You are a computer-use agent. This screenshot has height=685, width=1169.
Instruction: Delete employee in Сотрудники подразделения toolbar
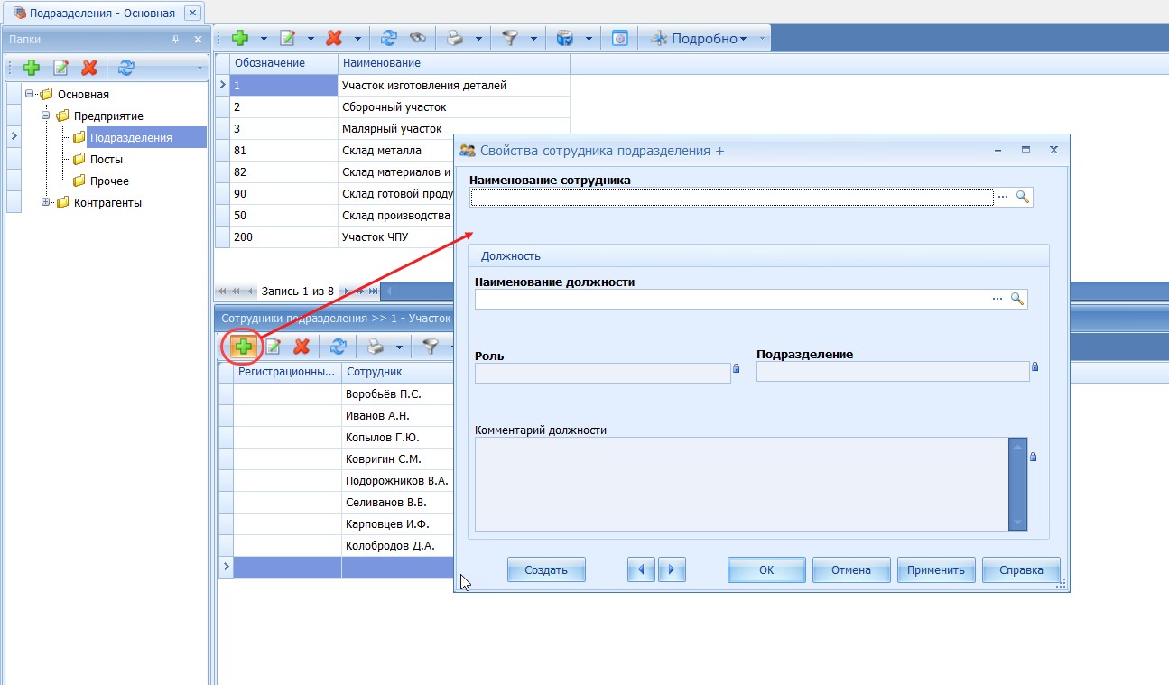(x=302, y=346)
